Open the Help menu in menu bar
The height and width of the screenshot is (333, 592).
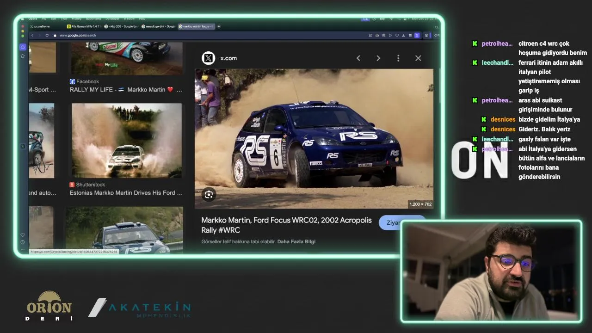tap(142, 18)
